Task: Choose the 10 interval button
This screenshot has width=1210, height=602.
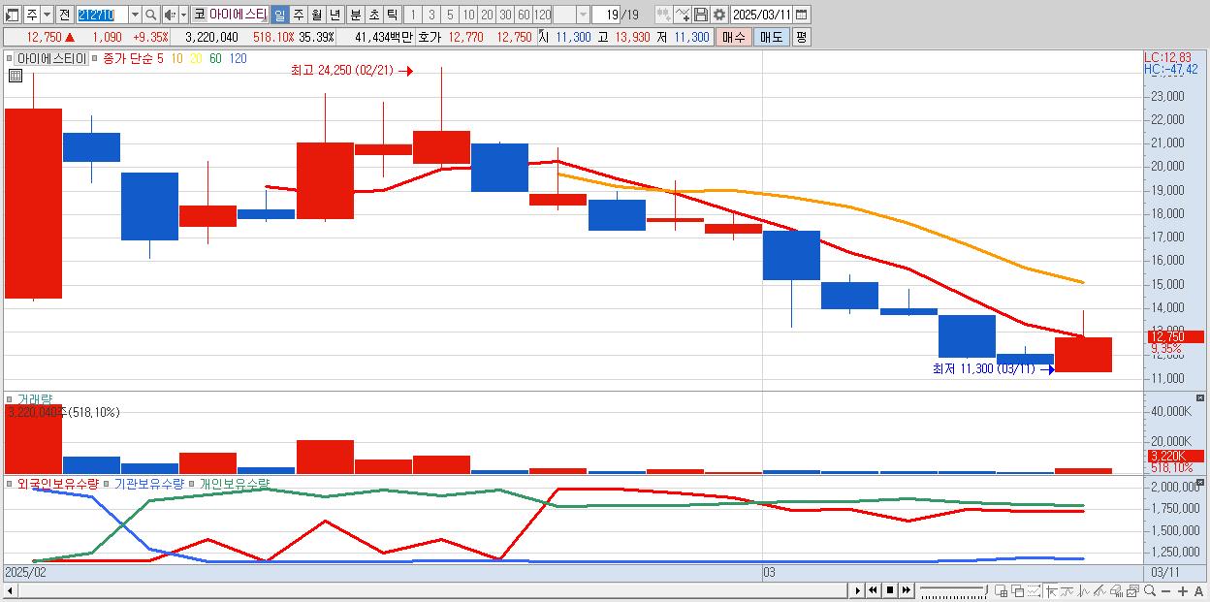Action: 468,15
